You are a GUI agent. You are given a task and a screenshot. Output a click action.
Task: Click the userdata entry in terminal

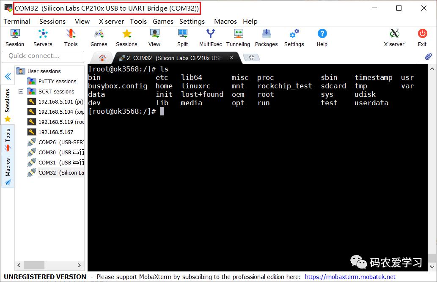tap(371, 103)
